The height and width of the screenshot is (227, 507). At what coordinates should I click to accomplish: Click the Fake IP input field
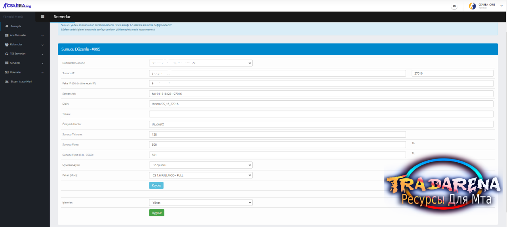coord(321,83)
